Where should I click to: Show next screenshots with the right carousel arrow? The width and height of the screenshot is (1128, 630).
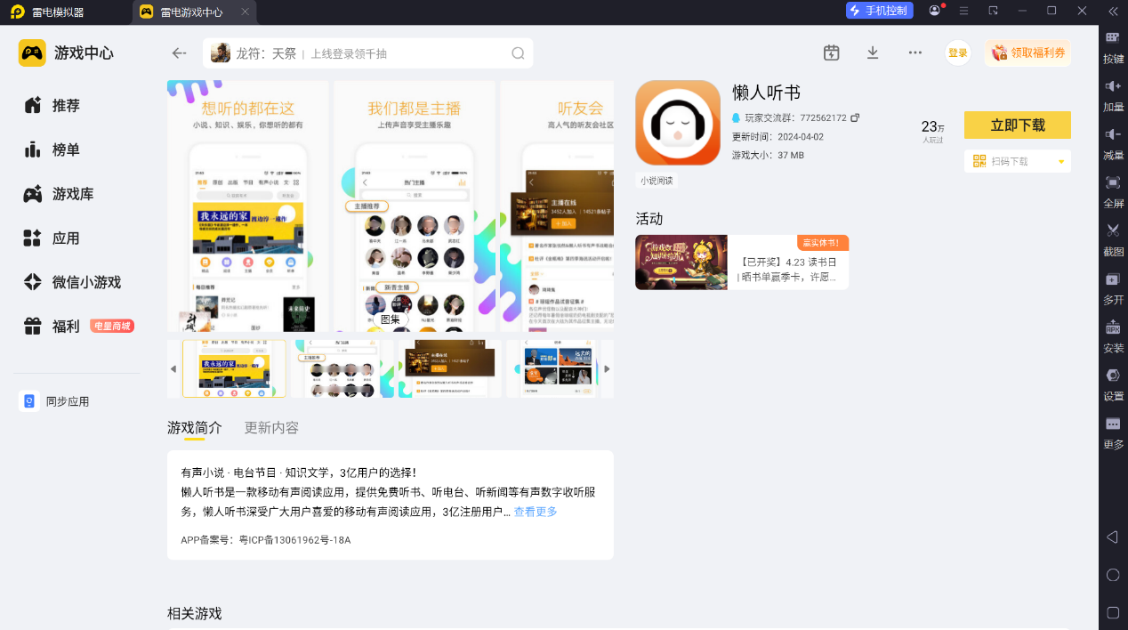point(607,368)
